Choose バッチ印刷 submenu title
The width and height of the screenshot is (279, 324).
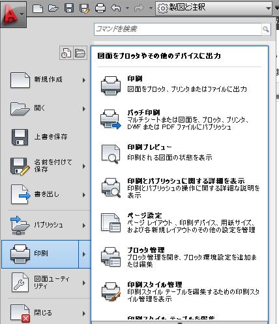tap(144, 112)
